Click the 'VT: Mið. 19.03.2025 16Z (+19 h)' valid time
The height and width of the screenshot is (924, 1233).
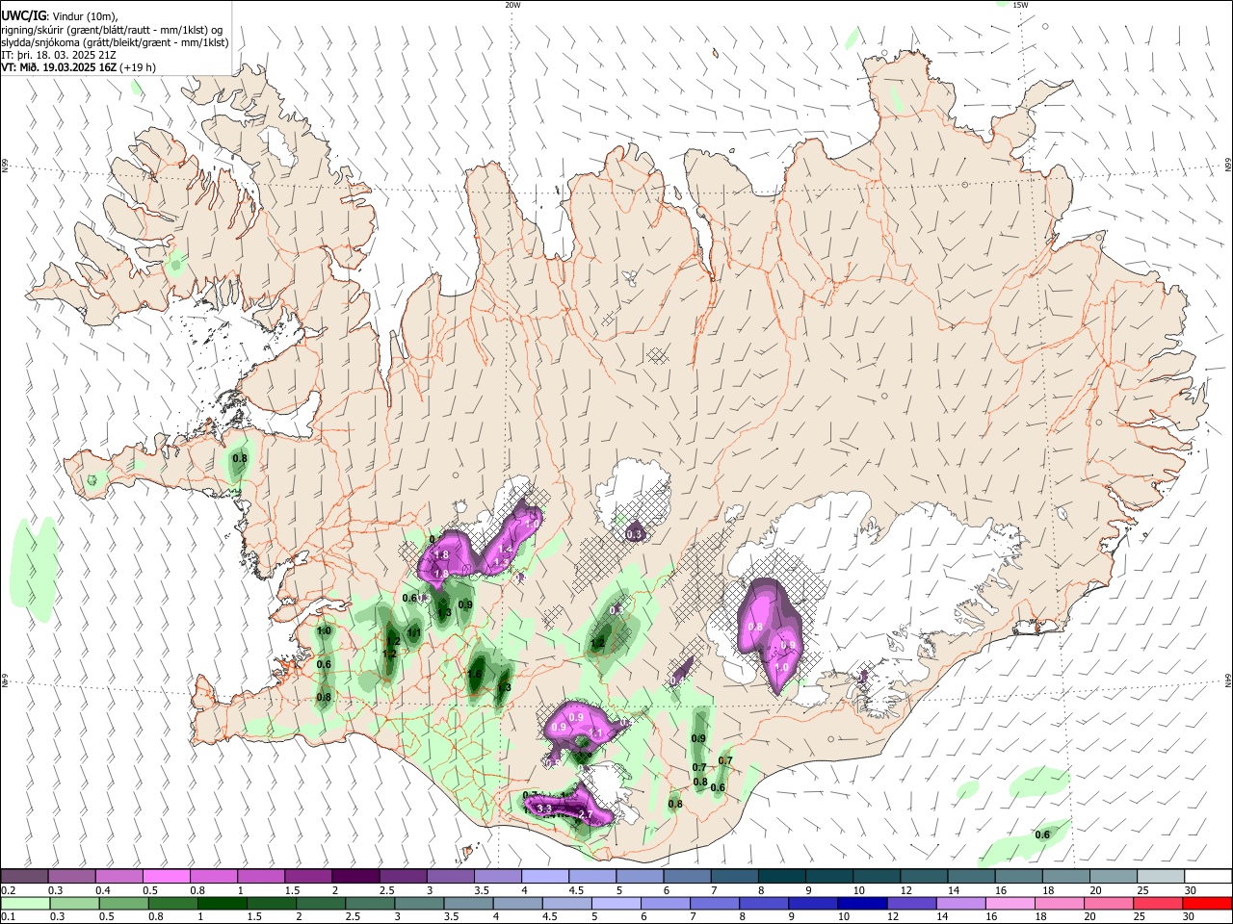click(78, 67)
